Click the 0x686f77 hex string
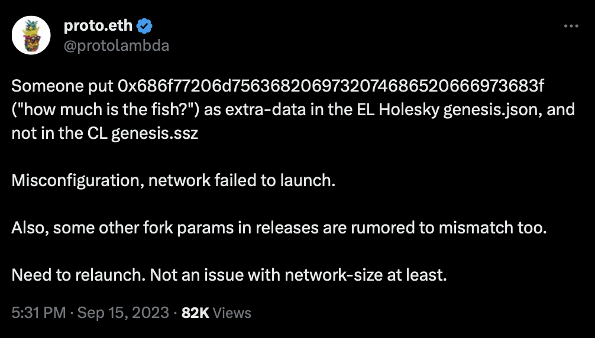Image resolution: width=595 pixels, height=338 pixels. [x=331, y=86]
